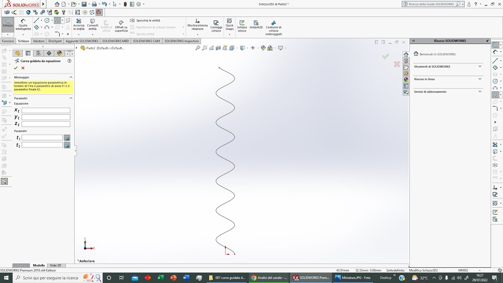Click the Accorcia le entità trim tool
The image size is (503, 283).
coord(79,24)
